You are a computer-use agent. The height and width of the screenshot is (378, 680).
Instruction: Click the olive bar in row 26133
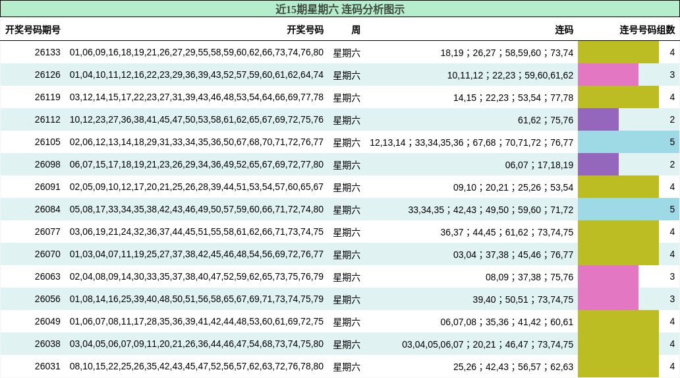point(619,53)
